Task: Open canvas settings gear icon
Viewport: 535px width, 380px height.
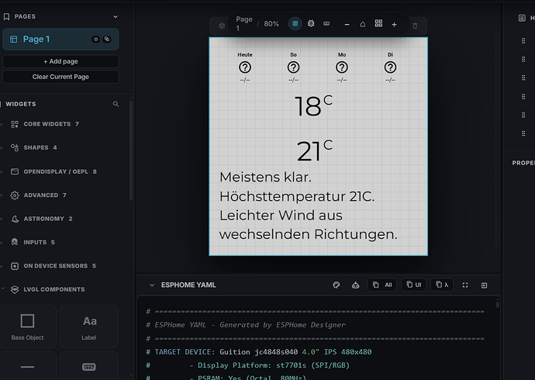Action: click(x=222, y=26)
